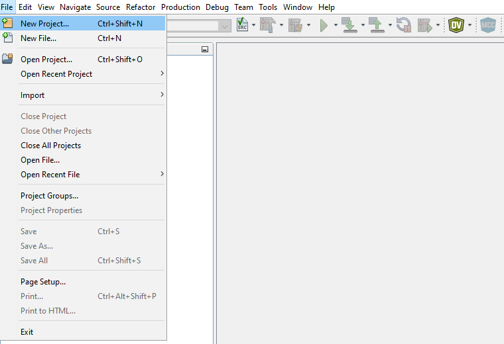Expand the Import submenu arrow
Image resolution: width=504 pixels, height=344 pixels.
click(162, 95)
